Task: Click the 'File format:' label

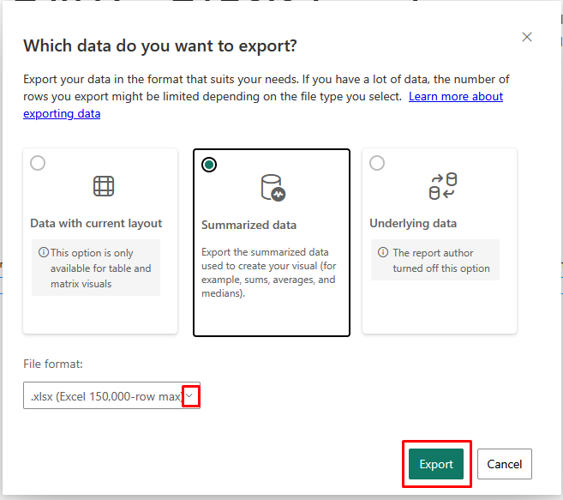Action: click(x=53, y=364)
